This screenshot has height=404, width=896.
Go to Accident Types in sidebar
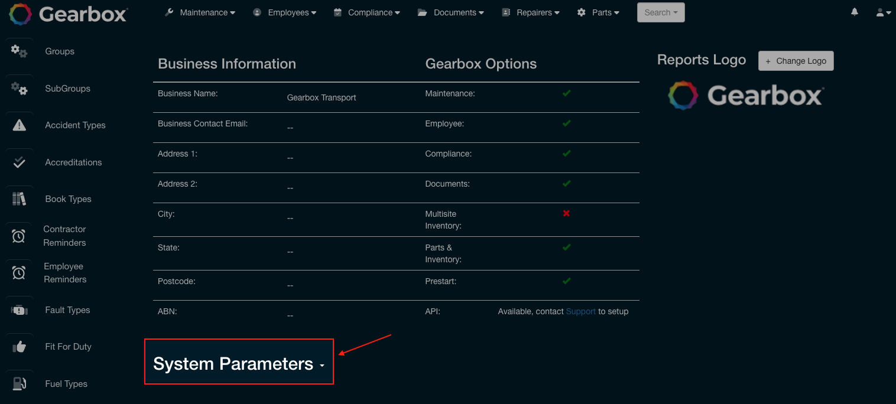point(75,125)
